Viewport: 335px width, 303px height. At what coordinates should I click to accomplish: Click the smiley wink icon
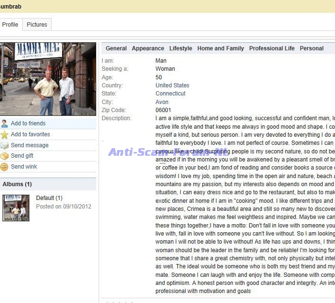[5, 167]
